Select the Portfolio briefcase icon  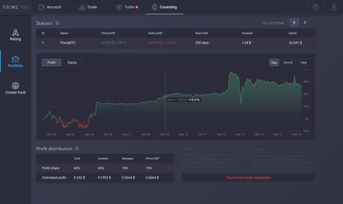point(15,60)
